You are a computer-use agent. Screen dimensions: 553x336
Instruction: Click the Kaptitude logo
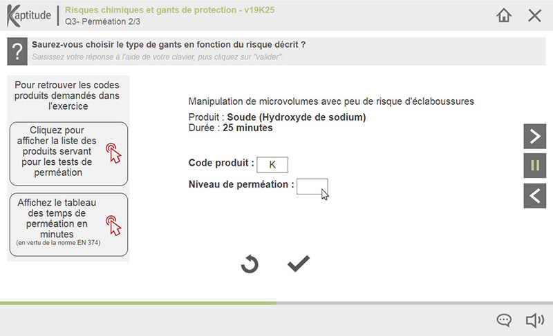(28, 15)
